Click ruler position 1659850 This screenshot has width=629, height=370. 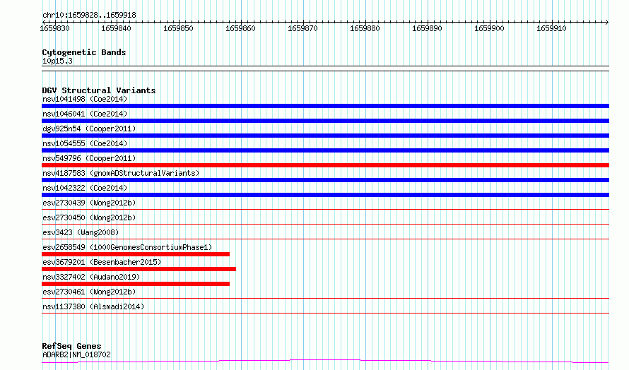point(178,28)
